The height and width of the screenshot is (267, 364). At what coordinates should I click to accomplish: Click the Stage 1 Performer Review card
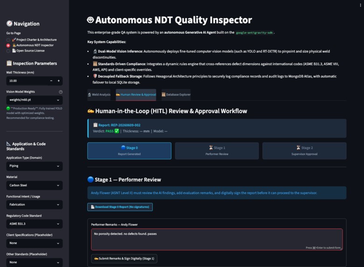click(x=217, y=151)
